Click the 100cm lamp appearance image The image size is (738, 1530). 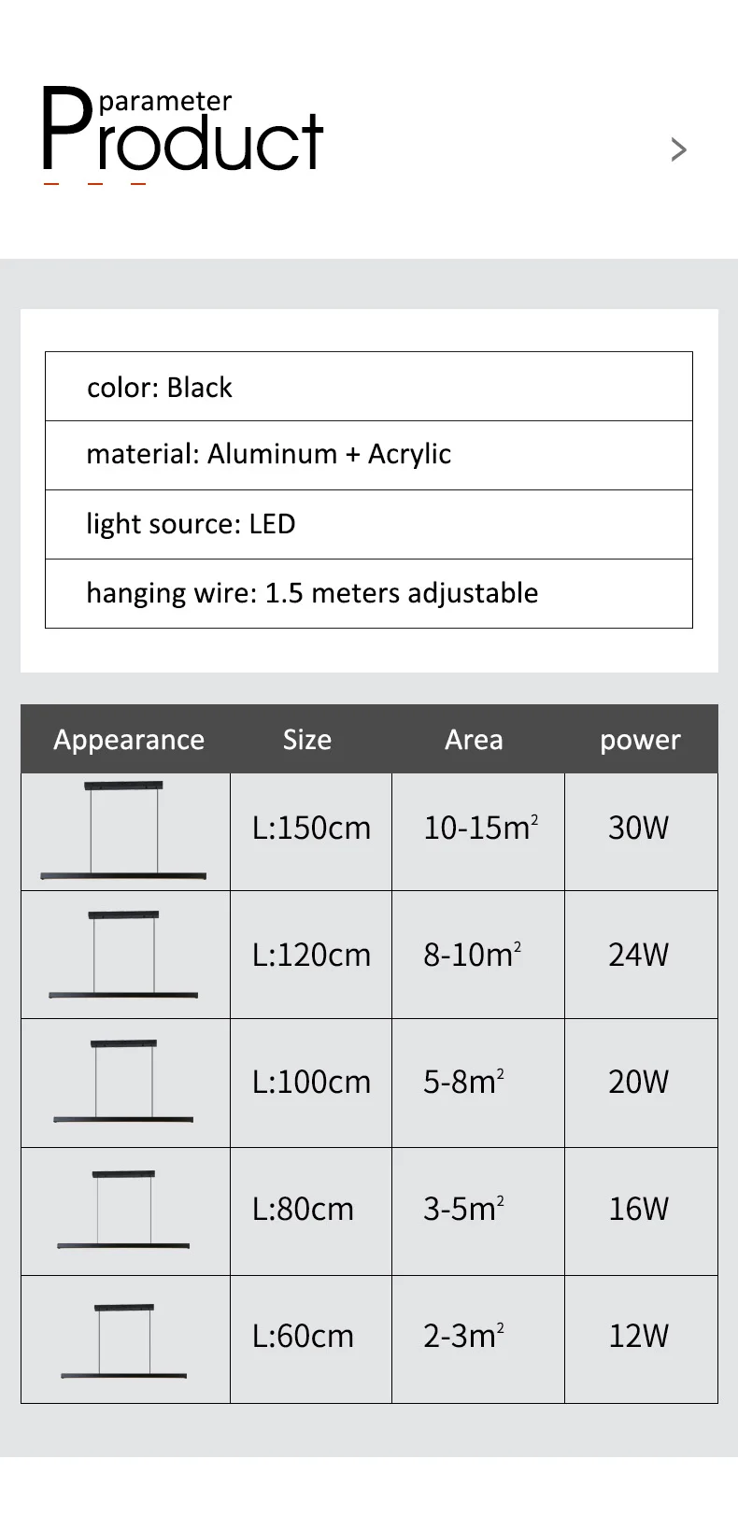pos(123,1082)
